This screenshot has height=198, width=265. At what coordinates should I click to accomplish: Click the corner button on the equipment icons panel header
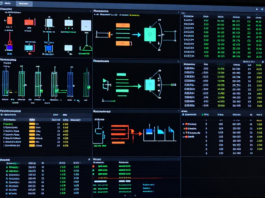[90, 11]
